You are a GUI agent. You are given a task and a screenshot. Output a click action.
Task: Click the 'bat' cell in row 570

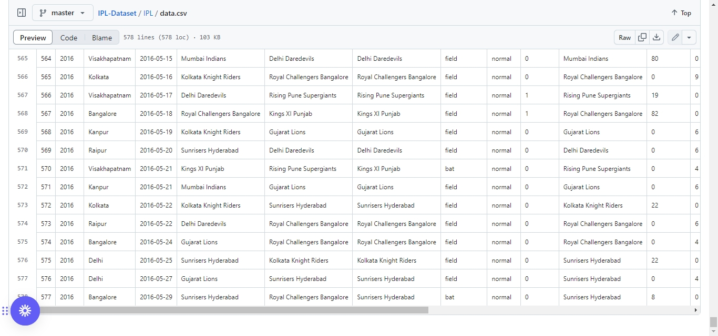coord(464,169)
